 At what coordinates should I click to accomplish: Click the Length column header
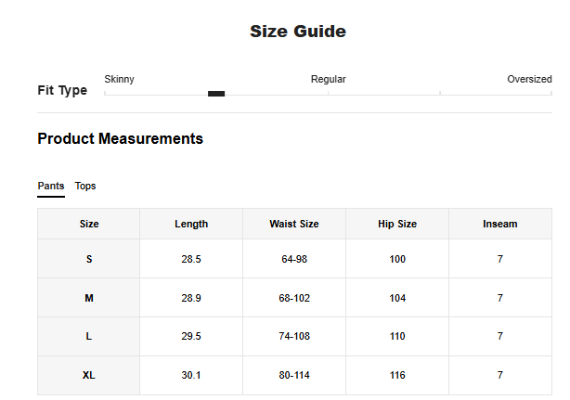[x=191, y=224]
